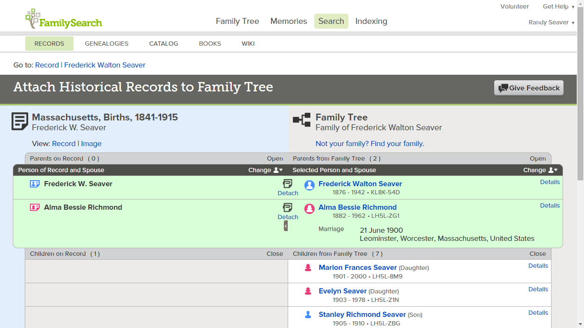The width and height of the screenshot is (584, 328).
Task: Open the Indexing menu
Action: [371, 21]
